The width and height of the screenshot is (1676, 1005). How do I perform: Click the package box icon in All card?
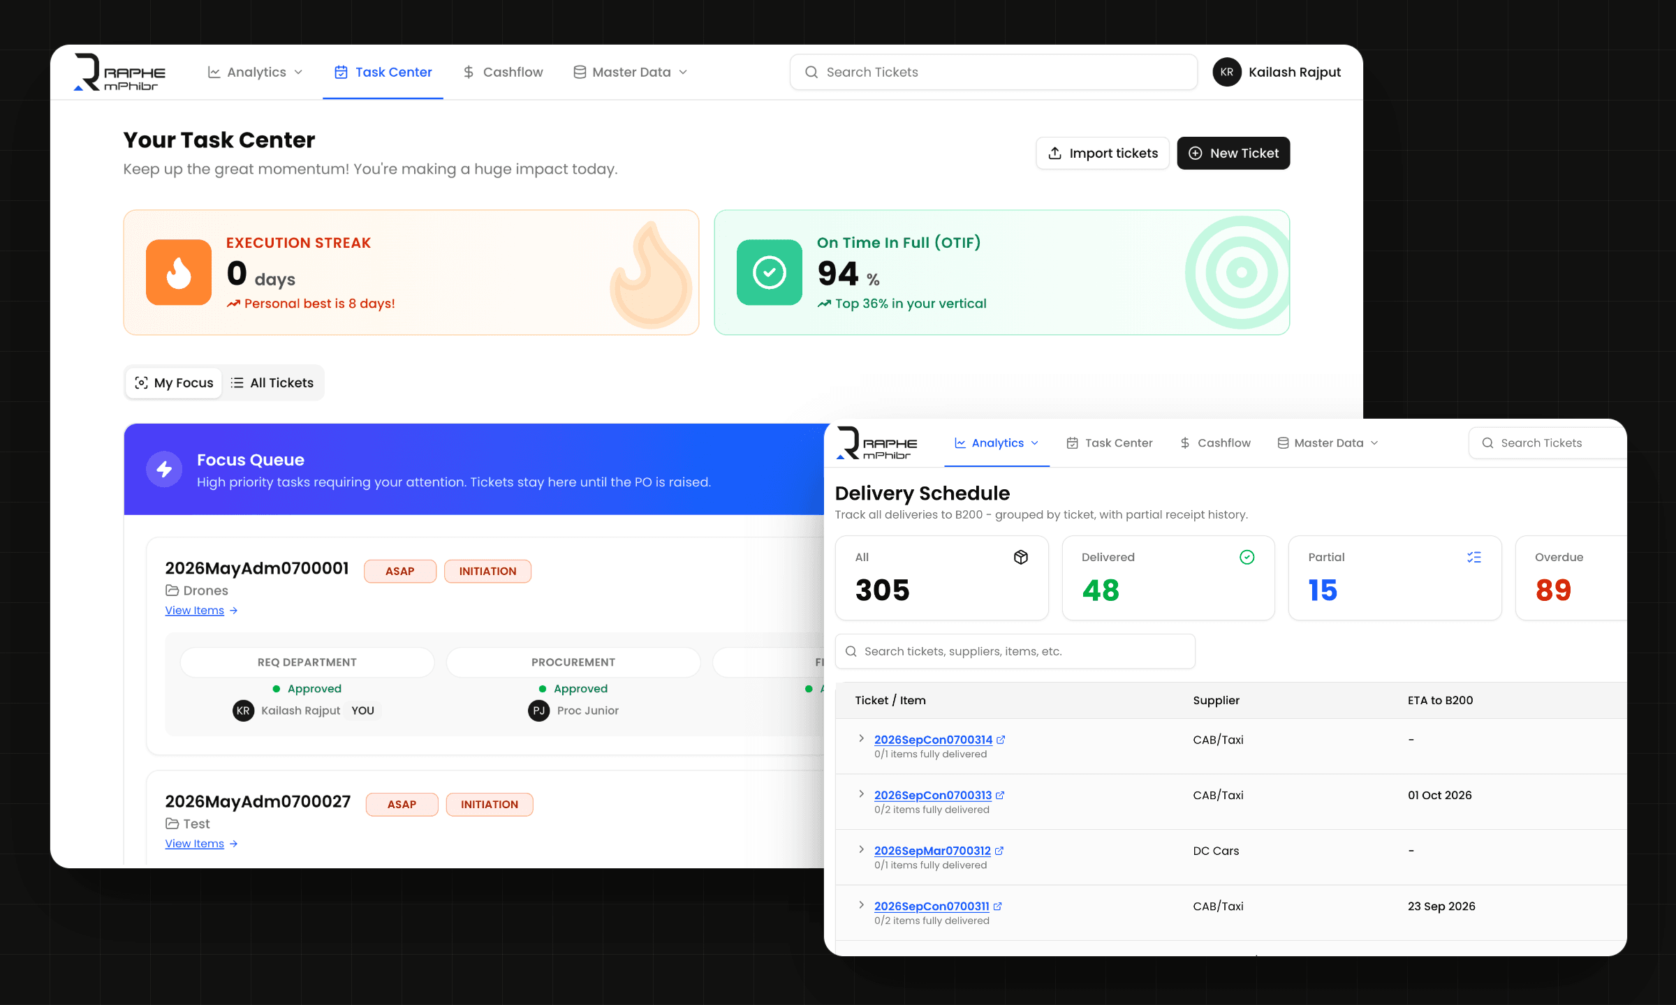[1021, 557]
